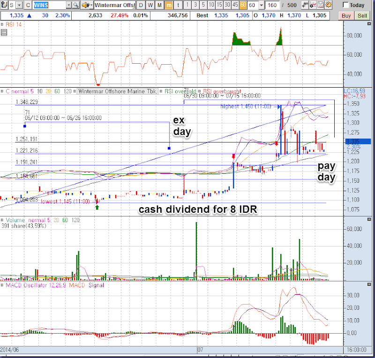
Task: Close the RSI panel with corner icon
Action: click(x=369, y=24)
